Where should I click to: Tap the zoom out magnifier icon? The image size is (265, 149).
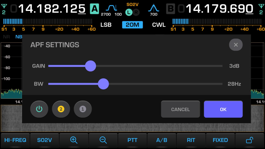click(103, 140)
